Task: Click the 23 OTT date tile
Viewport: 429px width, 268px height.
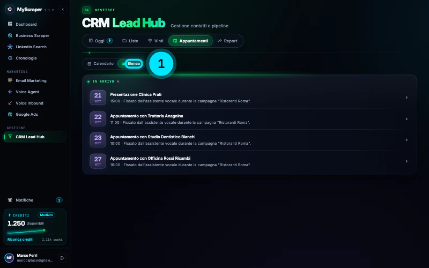Action: coord(98,140)
